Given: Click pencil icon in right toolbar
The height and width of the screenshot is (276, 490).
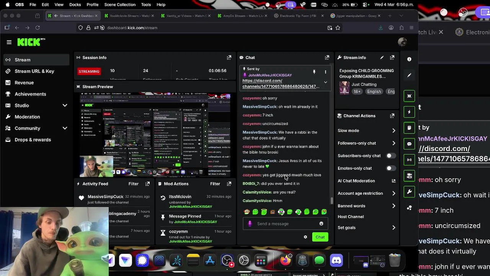Looking at the screenshot, I should coord(409,75).
